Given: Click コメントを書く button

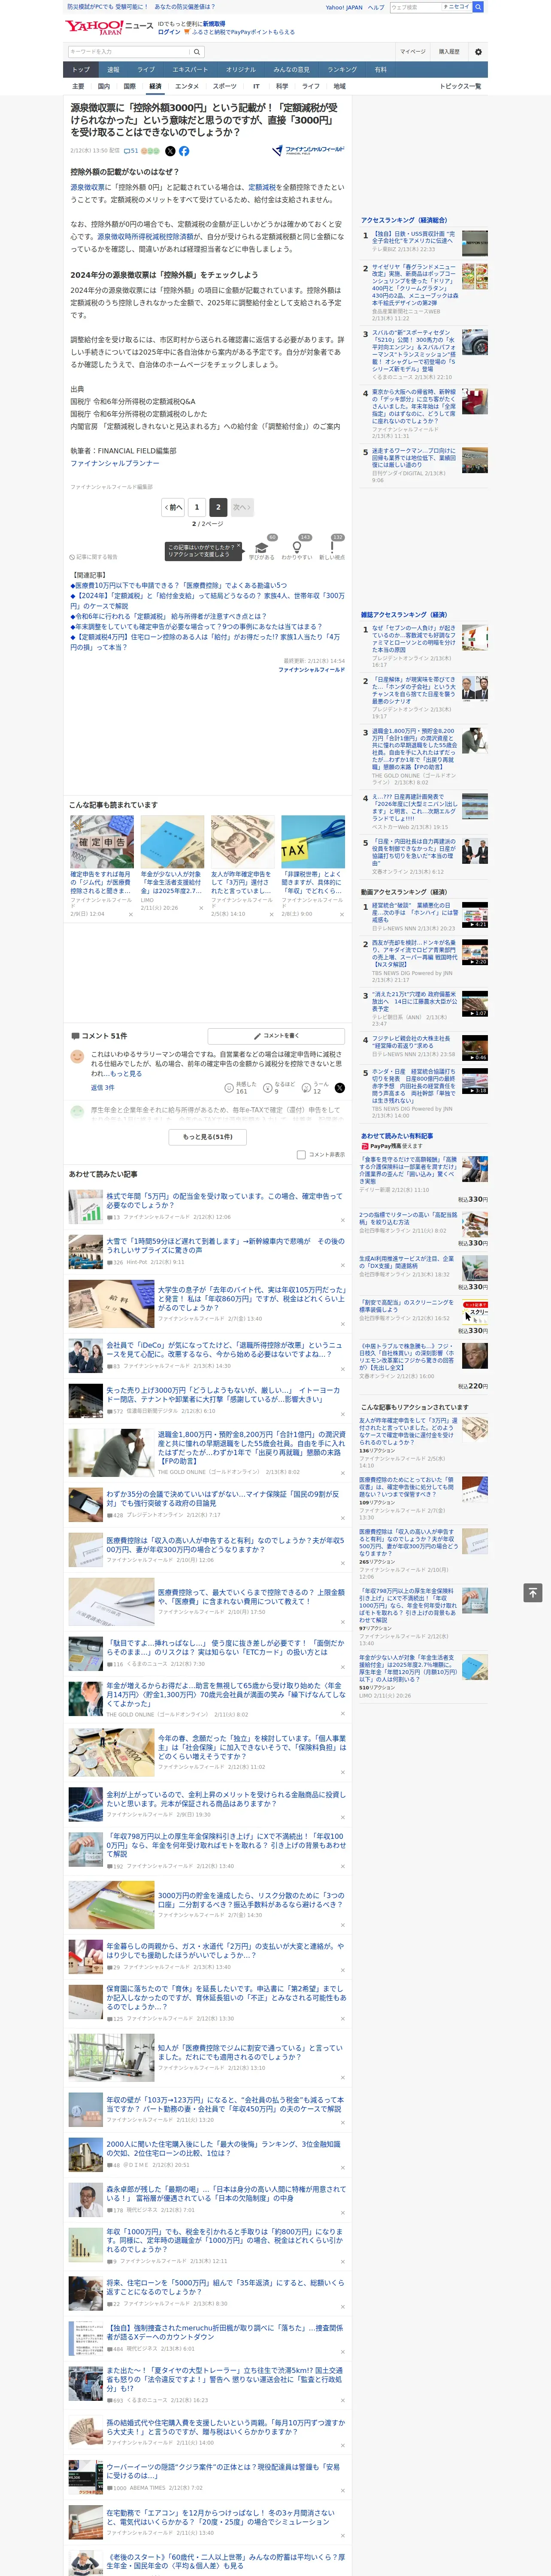Looking at the screenshot, I should click(276, 1036).
